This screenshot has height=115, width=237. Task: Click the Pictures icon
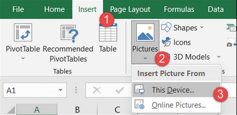145,32
